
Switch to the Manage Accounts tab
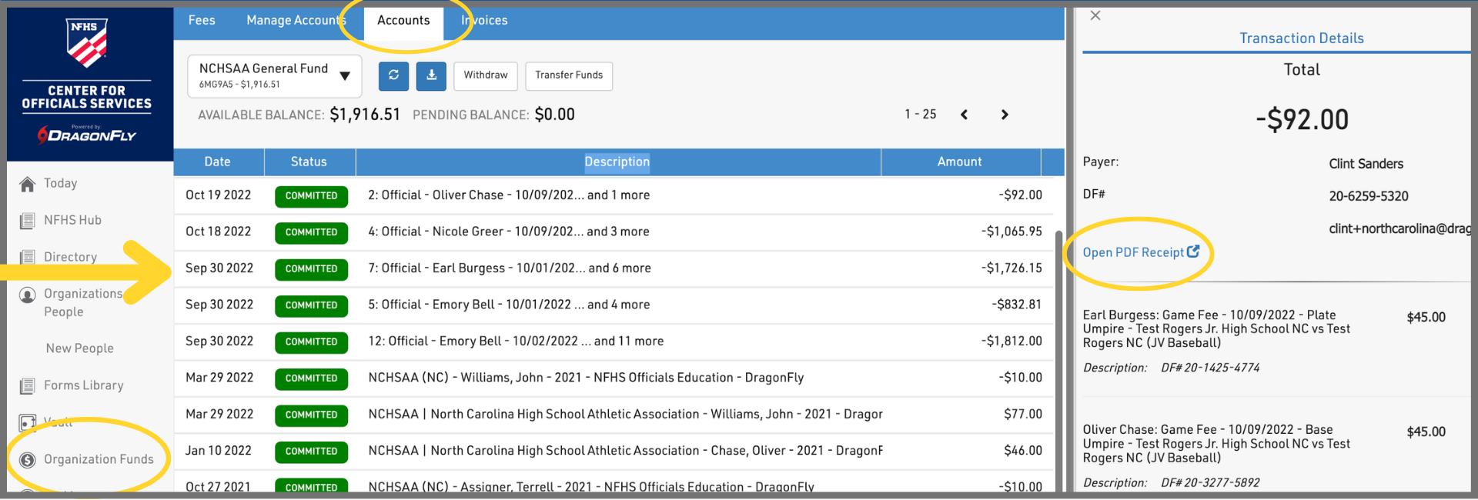click(x=296, y=21)
